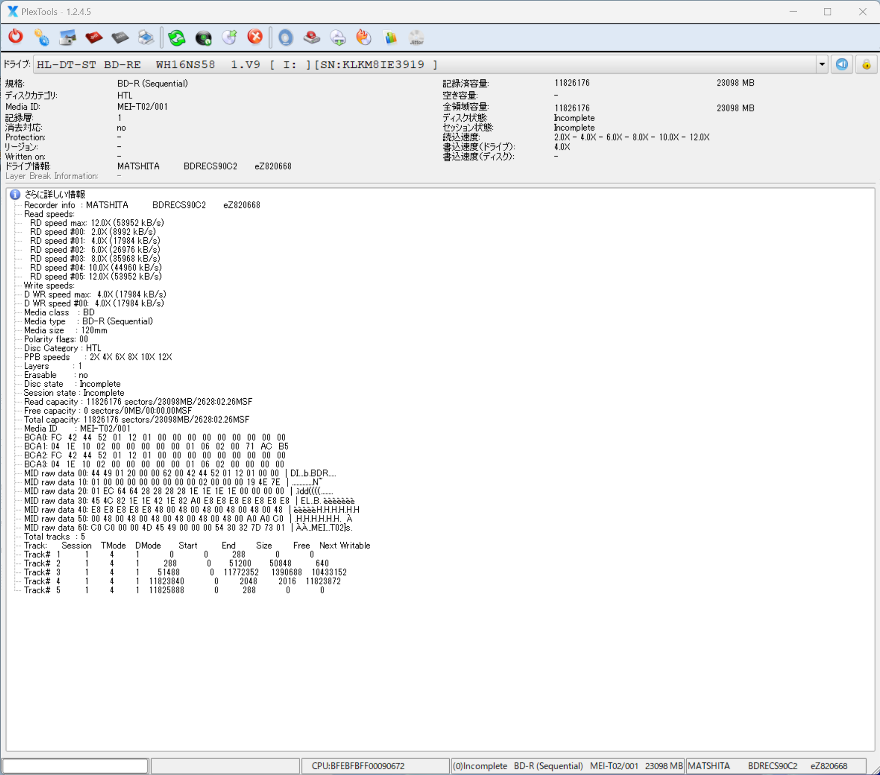The height and width of the screenshot is (775, 880).
Task: Select the Disc state Incomplete row
Action: click(x=72, y=384)
